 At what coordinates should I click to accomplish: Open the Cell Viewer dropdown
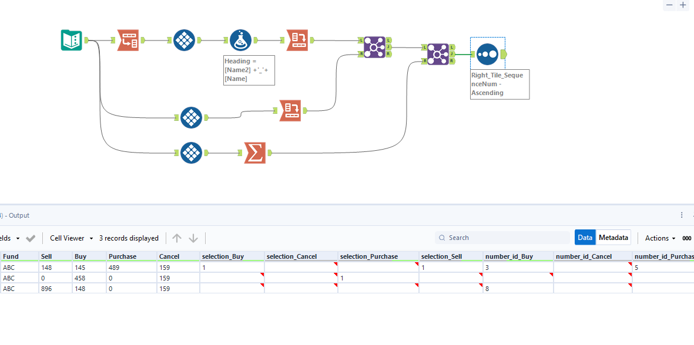pyautogui.click(x=72, y=238)
